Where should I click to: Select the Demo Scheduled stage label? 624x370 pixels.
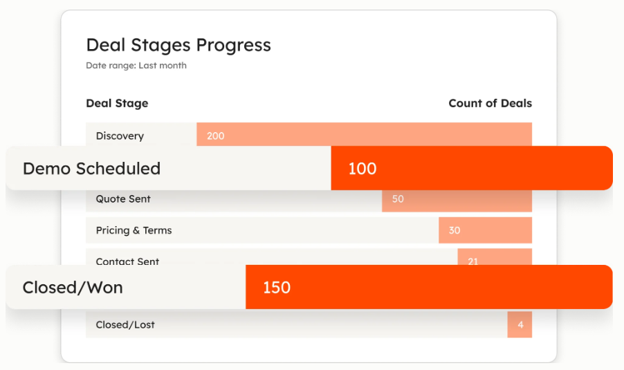[91, 168]
